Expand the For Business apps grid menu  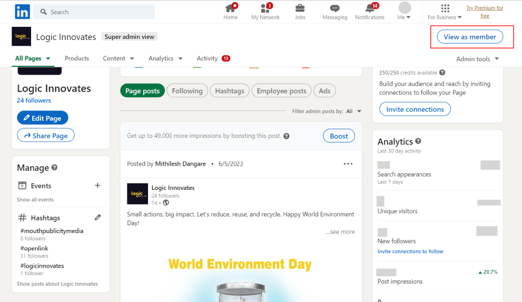pos(445,12)
